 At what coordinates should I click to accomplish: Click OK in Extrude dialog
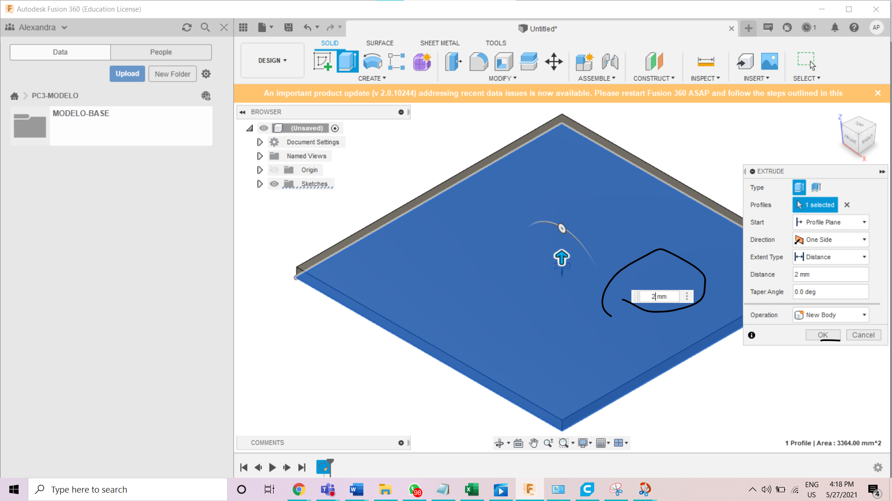[823, 335]
